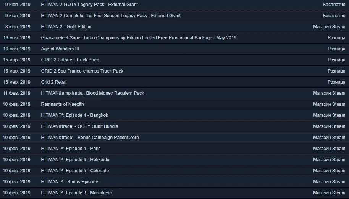
Task: Select GRID 2 Bathurst Track Pack
Action: point(69,60)
